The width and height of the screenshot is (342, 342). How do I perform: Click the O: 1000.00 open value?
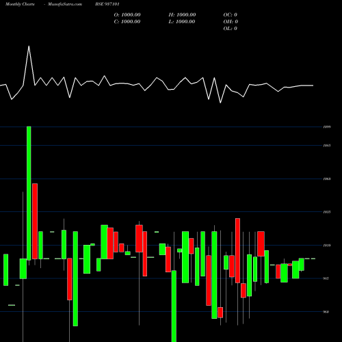coord(127,15)
